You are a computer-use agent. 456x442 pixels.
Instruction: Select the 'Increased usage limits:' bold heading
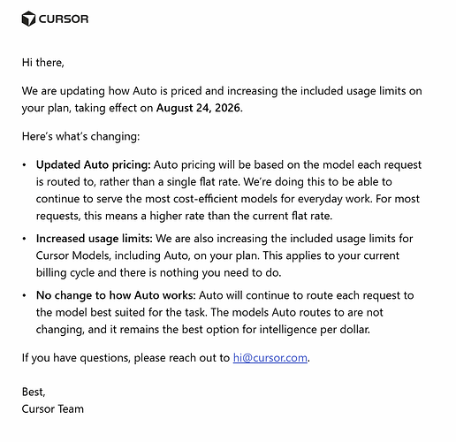pyautogui.click(x=95, y=239)
